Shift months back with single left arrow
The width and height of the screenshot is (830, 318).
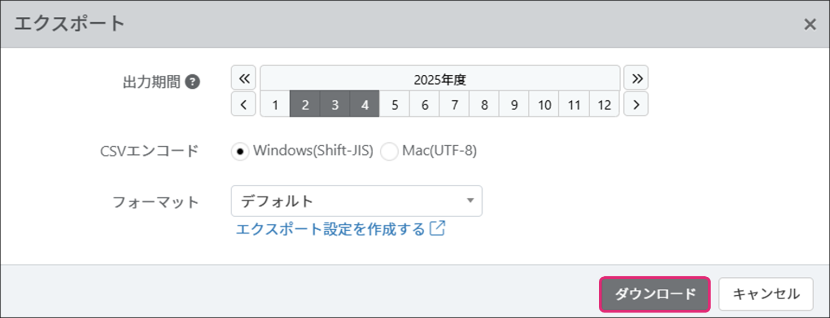point(243,105)
